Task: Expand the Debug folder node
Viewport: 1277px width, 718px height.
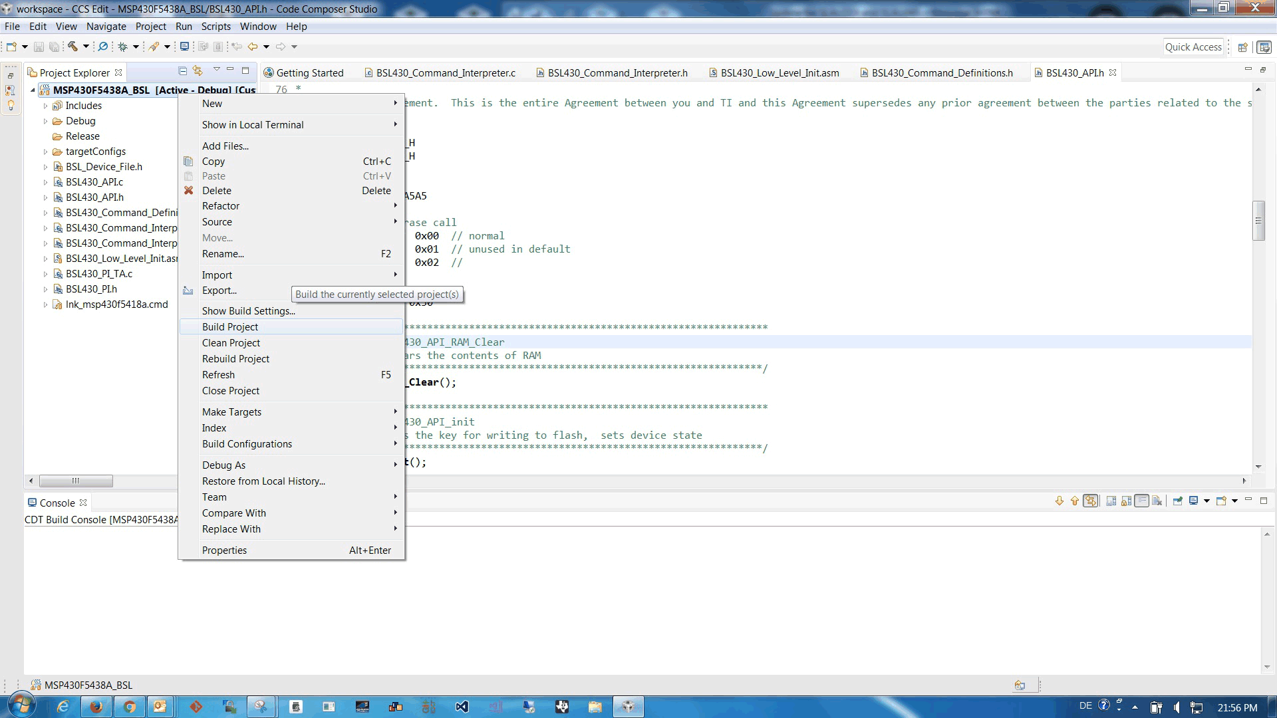Action: coord(45,121)
